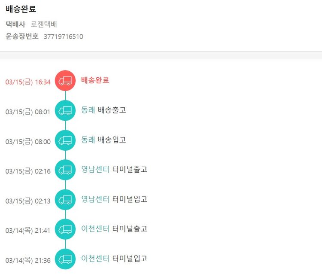Screen dimensions: 322x274
Task: Click the tracking number 37719716510
Action: 64,37
